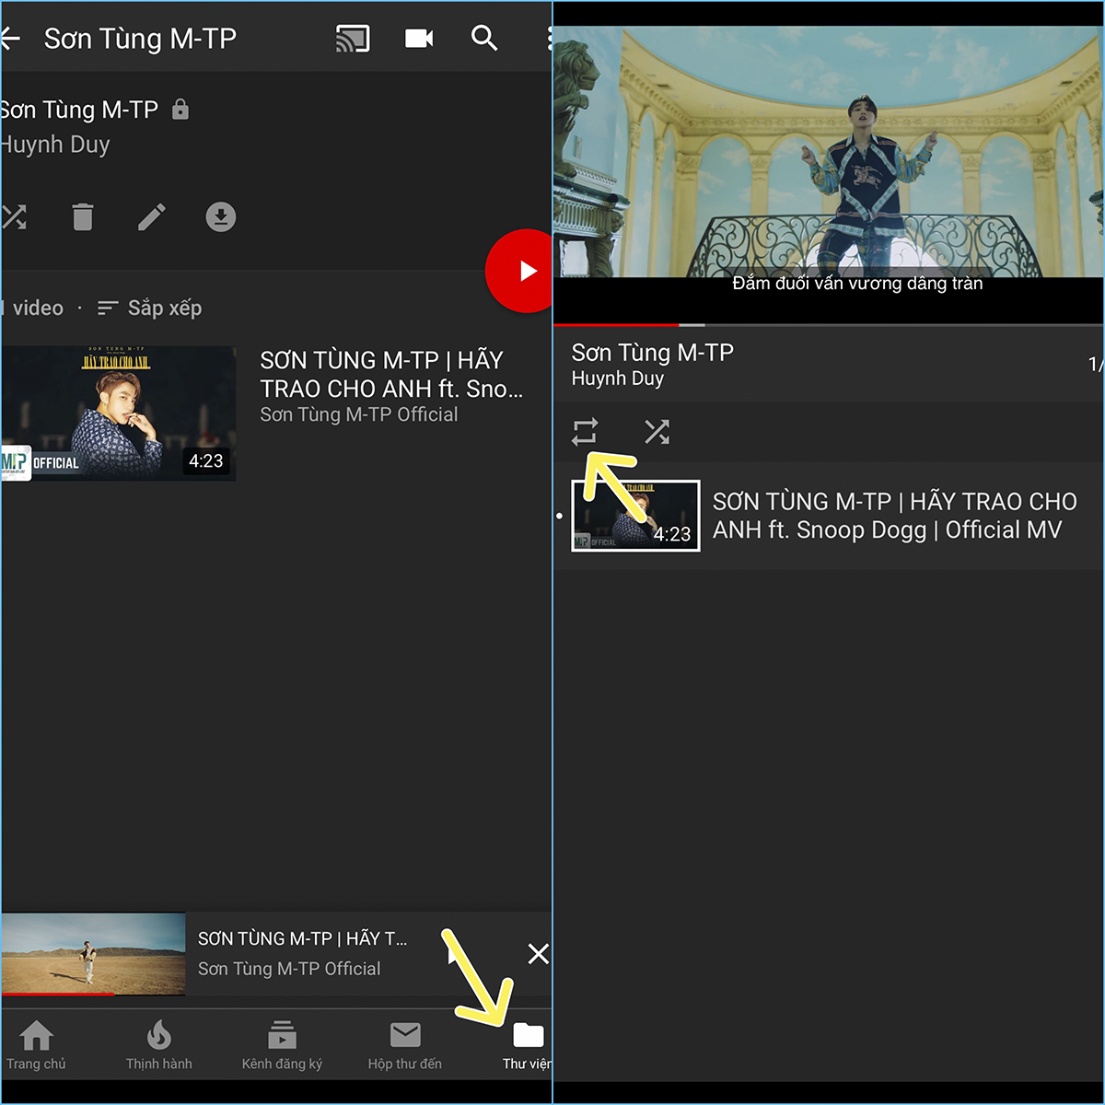Toggle shuffle in the player panel
Image resolution: width=1105 pixels, height=1105 pixels.
657,432
